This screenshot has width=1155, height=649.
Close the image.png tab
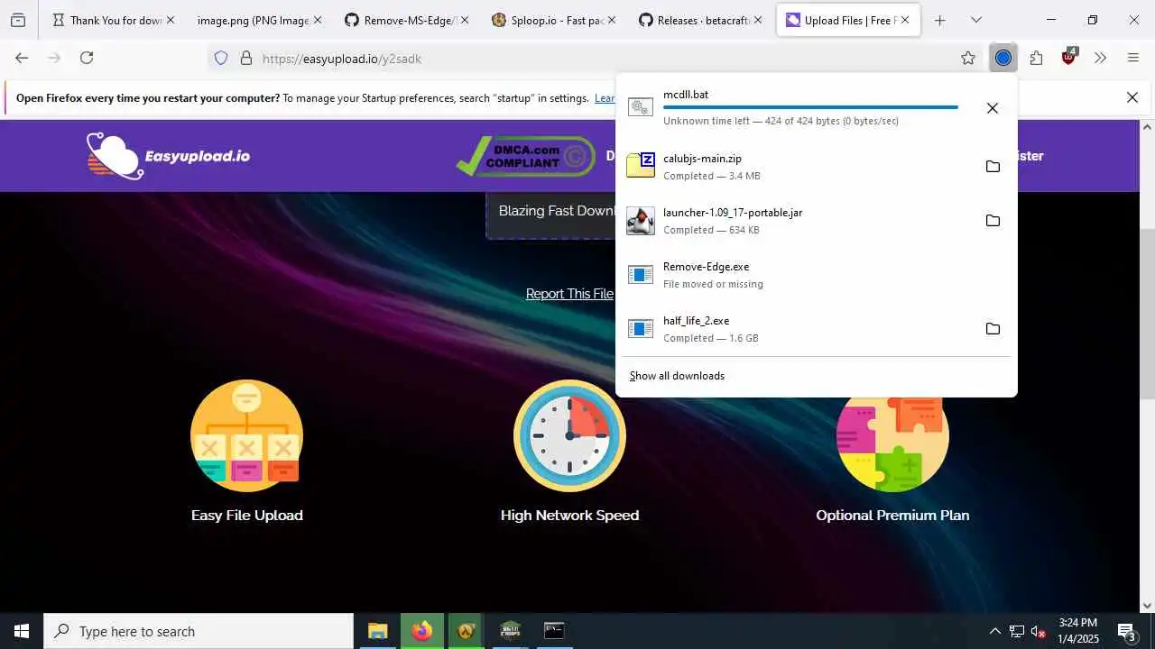317,20
